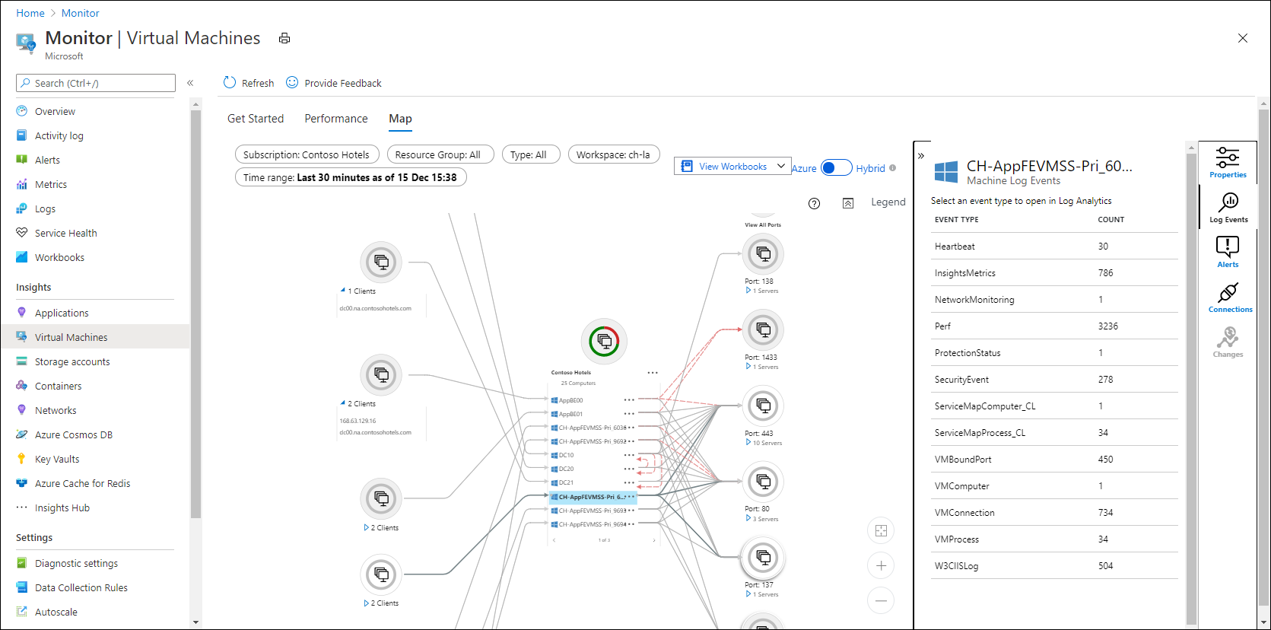Print the page using printer icon
1271x630 pixels.
[284, 38]
